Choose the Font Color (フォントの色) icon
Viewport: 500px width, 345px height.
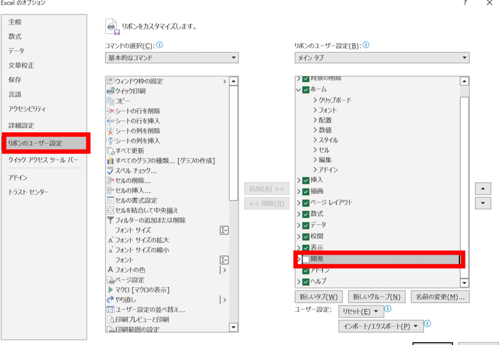[110, 270]
